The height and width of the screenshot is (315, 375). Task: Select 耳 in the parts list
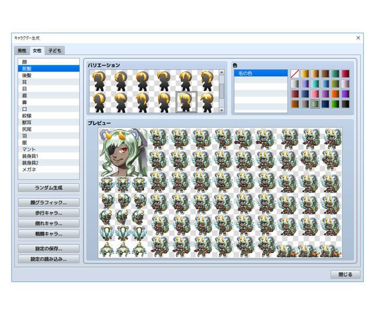[x=49, y=82]
